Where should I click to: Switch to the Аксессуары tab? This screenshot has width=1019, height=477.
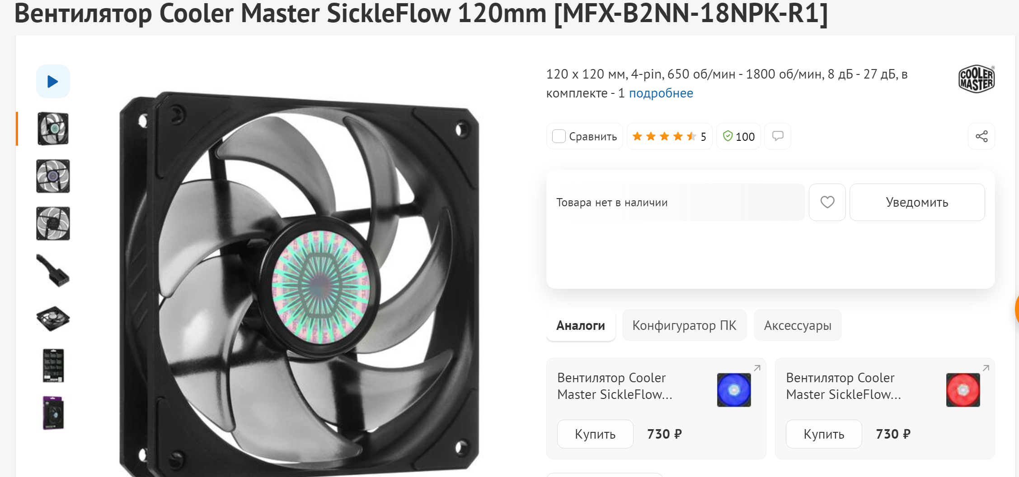798,325
